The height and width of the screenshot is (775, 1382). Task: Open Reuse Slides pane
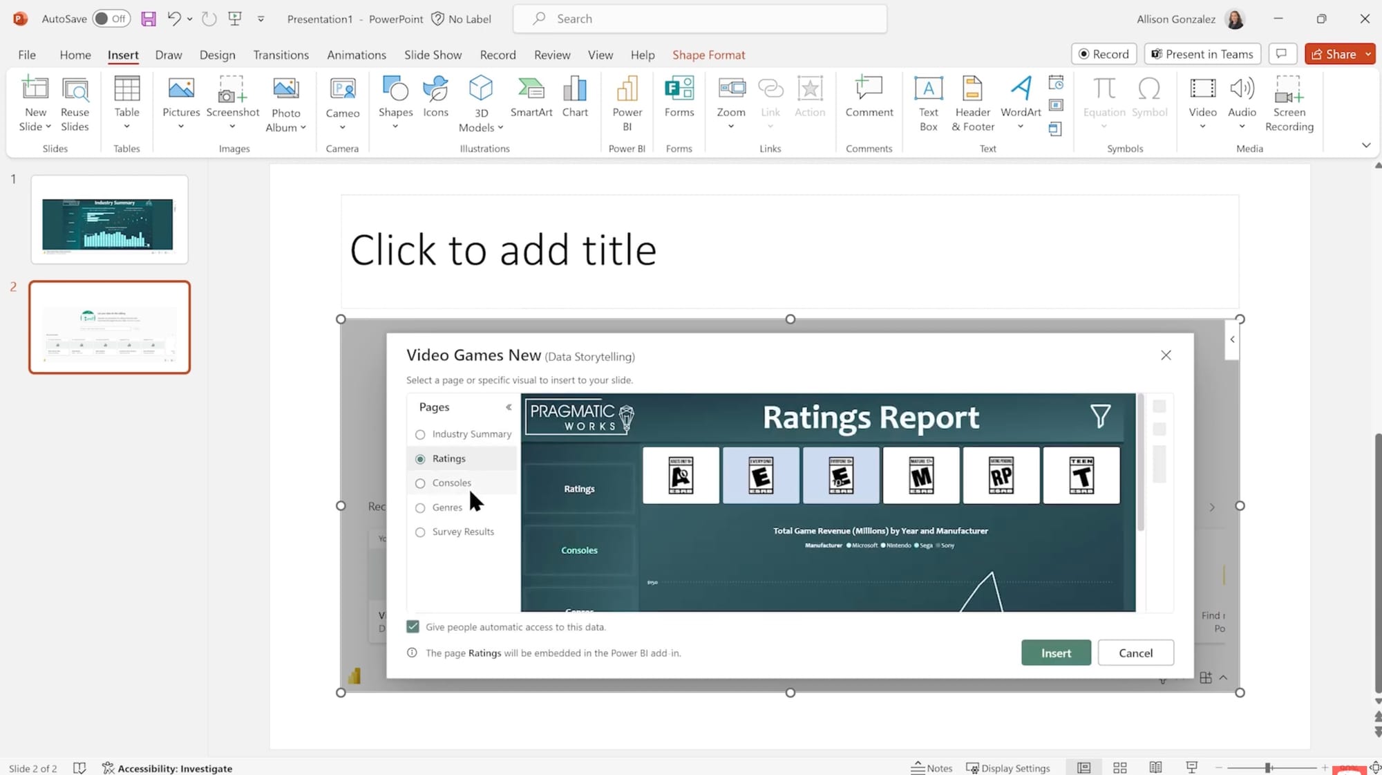coord(75,104)
